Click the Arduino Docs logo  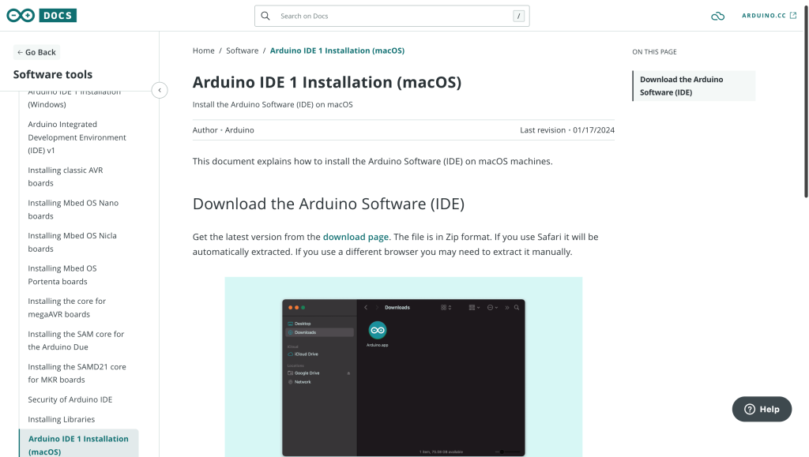click(x=41, y=16)
